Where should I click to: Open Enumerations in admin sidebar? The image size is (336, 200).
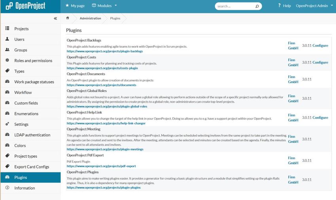click(x=26, y=114)
